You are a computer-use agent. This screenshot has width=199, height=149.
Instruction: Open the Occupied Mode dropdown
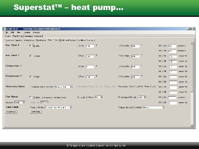click(x=99, y=97)
